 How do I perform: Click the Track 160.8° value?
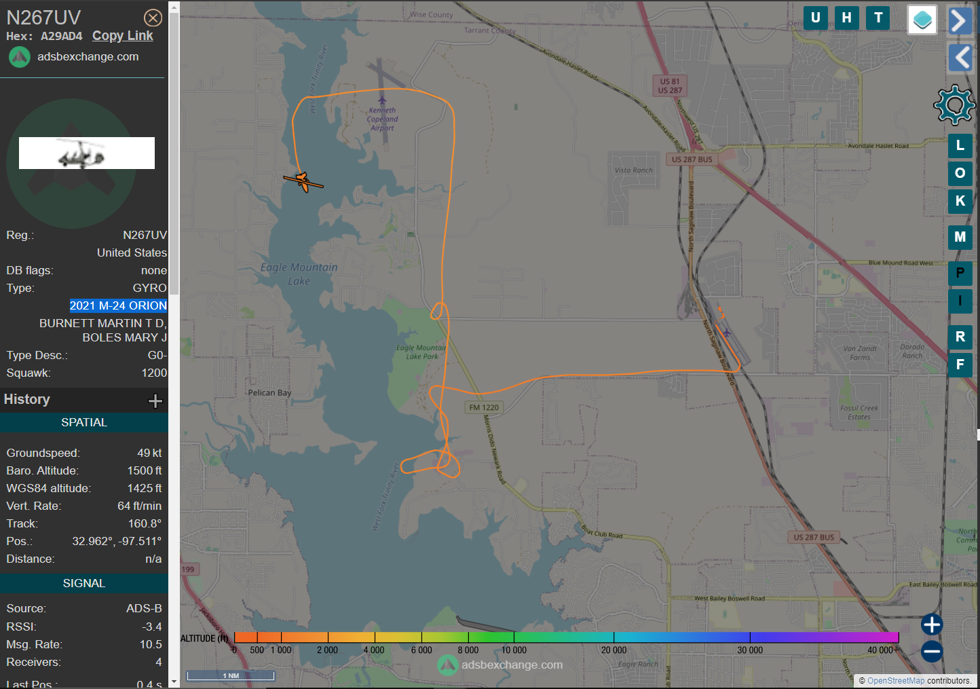pos(145,524)
